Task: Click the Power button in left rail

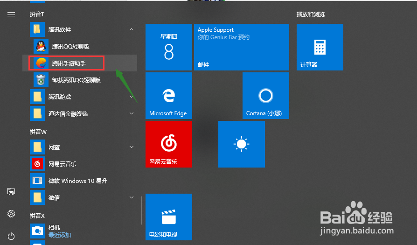Action: pos(11,236)
